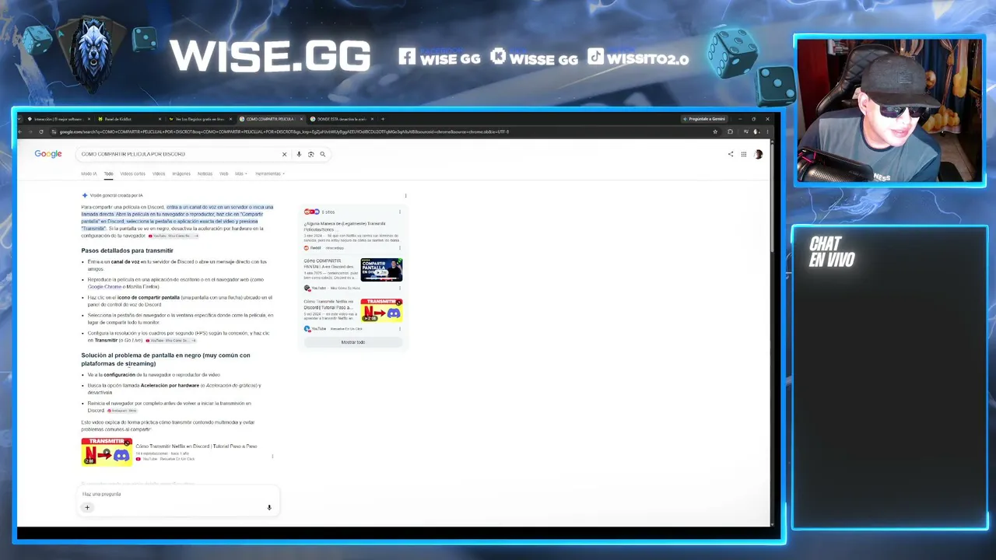This screenshot has width=996, height=560.
Task: Open the three-dot menu for the Reddit source
Action: (400, 248)
